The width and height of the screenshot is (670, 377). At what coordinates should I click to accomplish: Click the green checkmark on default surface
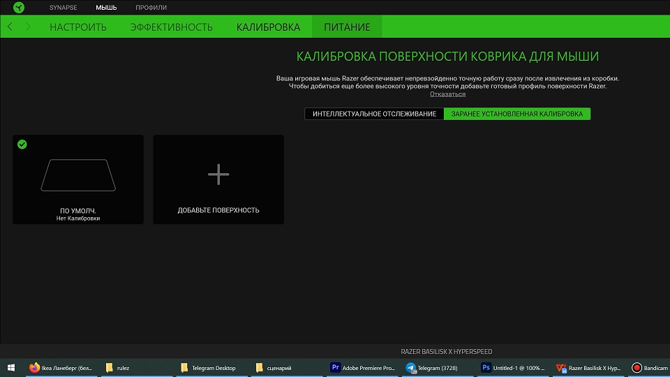[x=22, y=145]
